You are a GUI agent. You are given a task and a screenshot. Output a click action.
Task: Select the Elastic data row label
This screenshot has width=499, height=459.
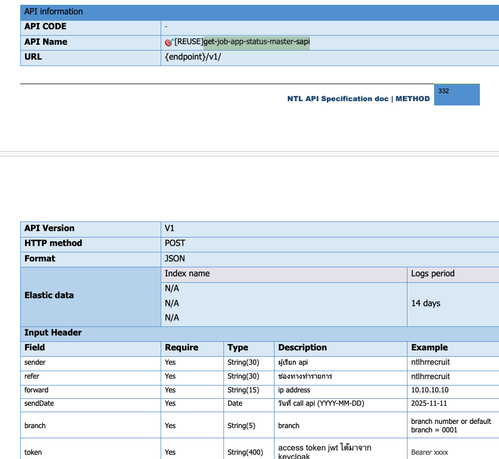click(49, 295)
